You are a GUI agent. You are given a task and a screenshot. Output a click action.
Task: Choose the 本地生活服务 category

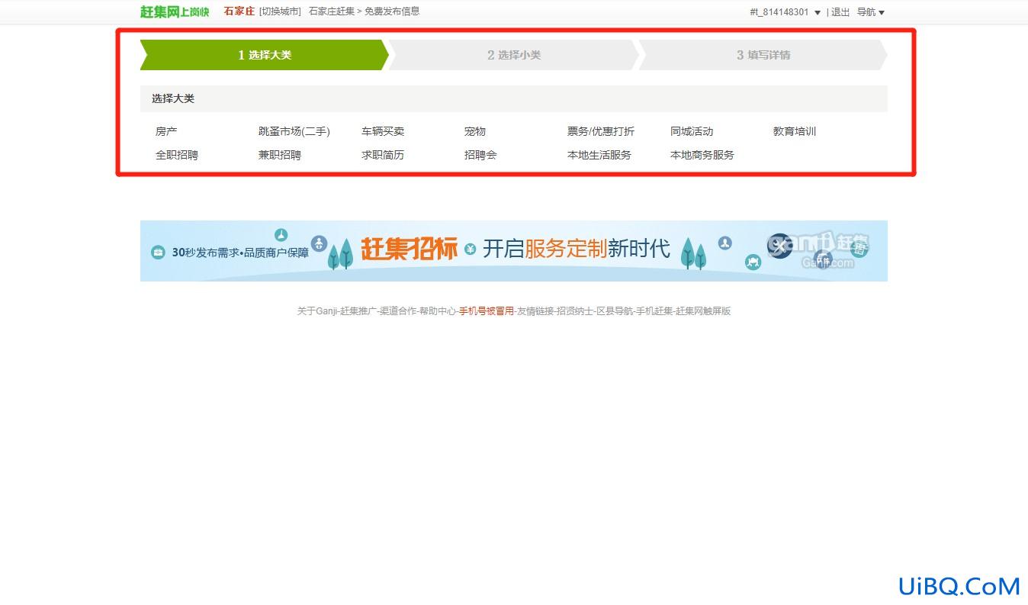599,155
